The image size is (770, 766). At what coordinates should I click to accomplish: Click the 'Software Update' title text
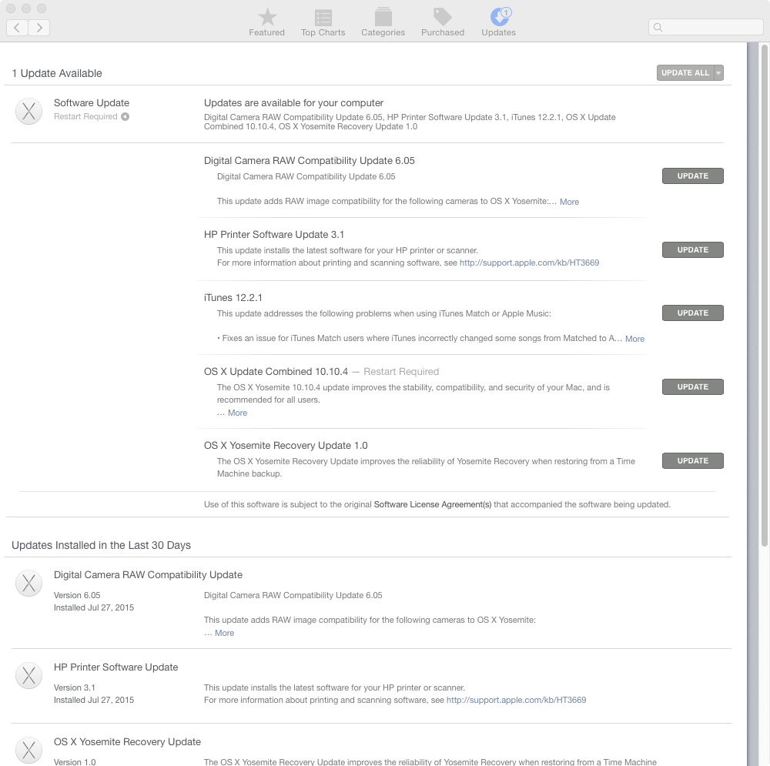92,102
